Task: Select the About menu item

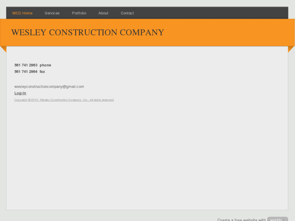Action: click(x=103, y=13)
